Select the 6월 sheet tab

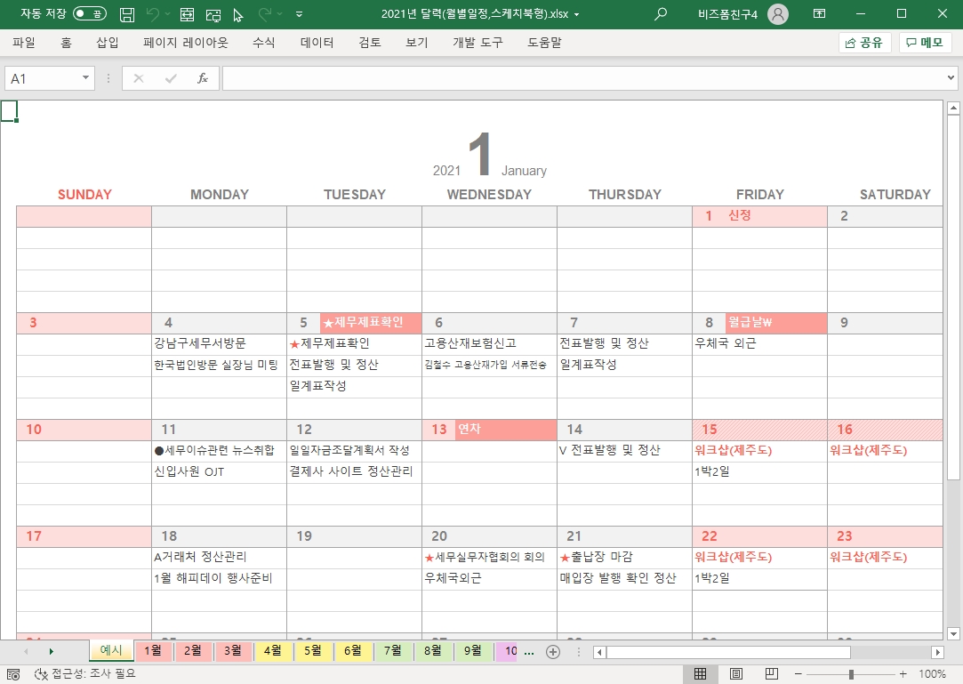click(352, 650)
